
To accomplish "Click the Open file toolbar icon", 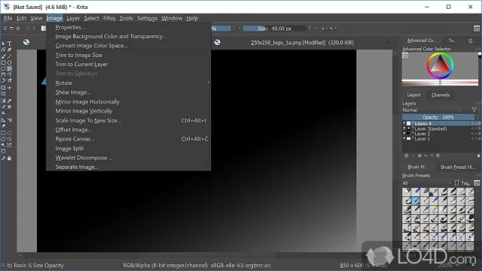I will [x=11, y=29].
